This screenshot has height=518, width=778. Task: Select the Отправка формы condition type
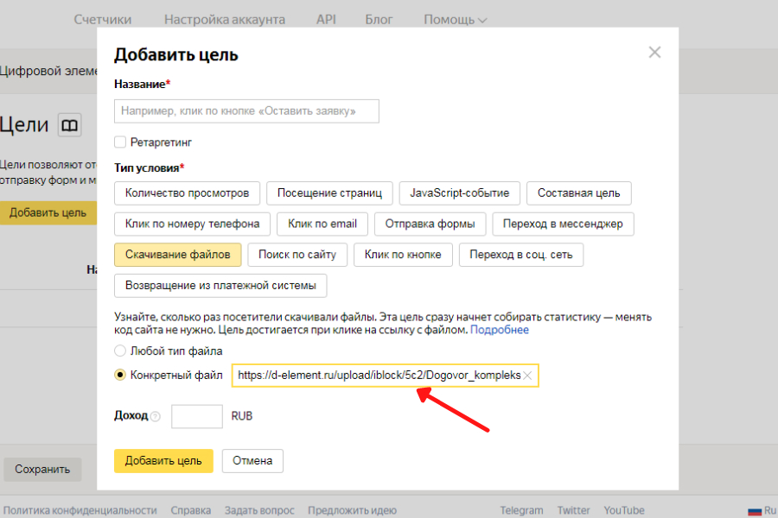tap(430, 224)
